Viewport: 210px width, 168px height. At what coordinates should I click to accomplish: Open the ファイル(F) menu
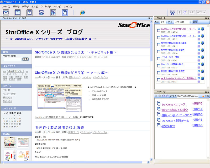[6, 6]
